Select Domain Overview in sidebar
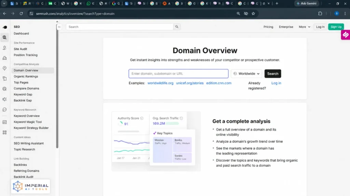 (x=32, y=70)
